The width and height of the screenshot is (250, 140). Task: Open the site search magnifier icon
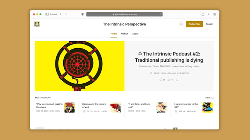[x=181, y=24]
